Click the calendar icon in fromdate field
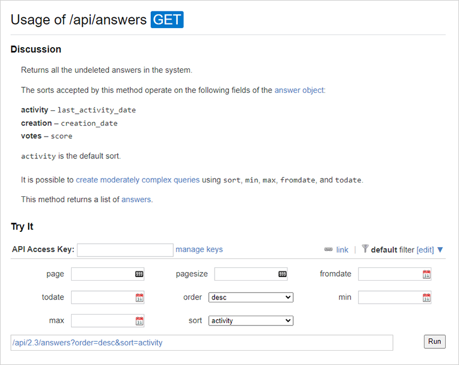Viewport: 459px width, 365px height. pyautogui.click(x=426, y=274)
